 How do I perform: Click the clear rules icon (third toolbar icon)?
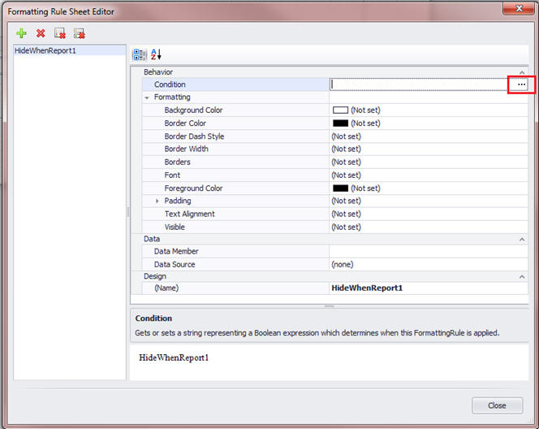point(60,33)
